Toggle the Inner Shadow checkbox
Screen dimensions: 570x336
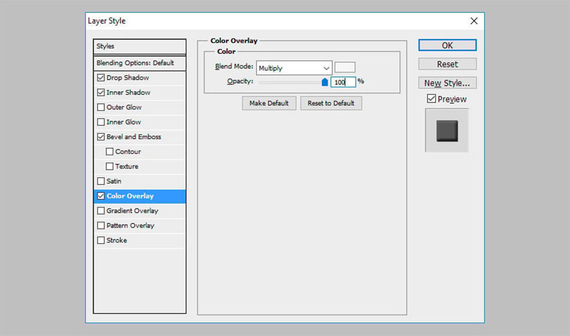(100, 93)
